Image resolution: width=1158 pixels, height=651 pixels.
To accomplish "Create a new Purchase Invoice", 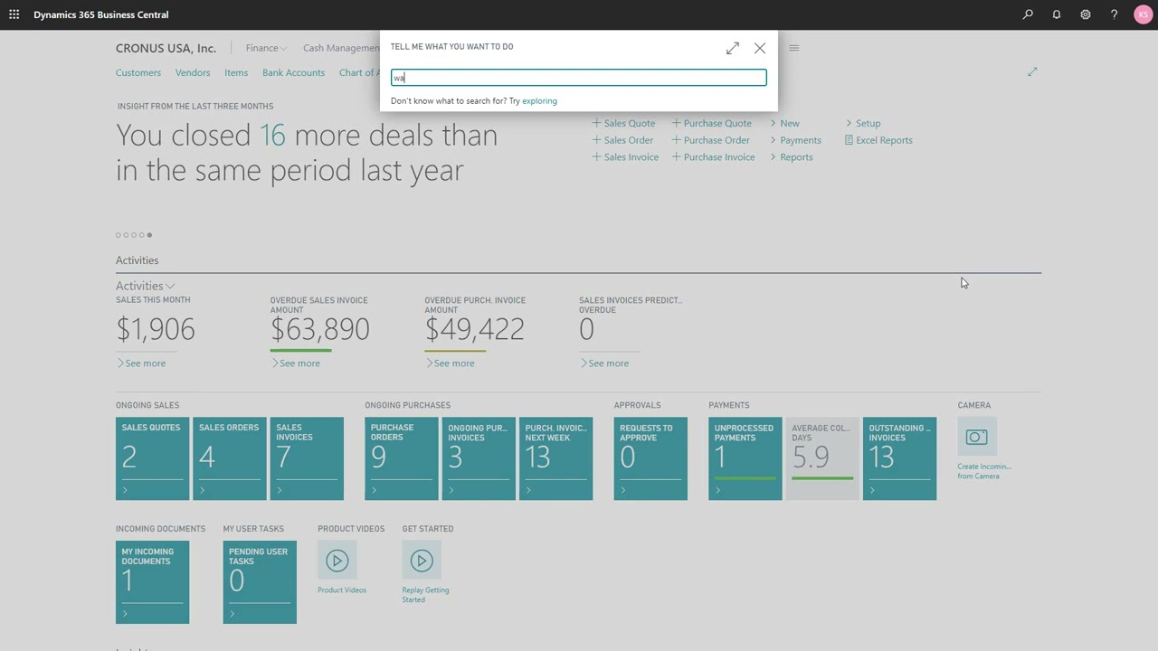I will [713, 157].
